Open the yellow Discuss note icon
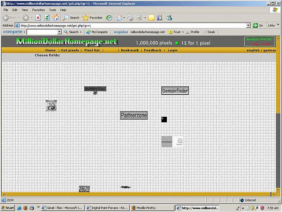The height and width of the screenshot is (212, 282). [151, 18]
